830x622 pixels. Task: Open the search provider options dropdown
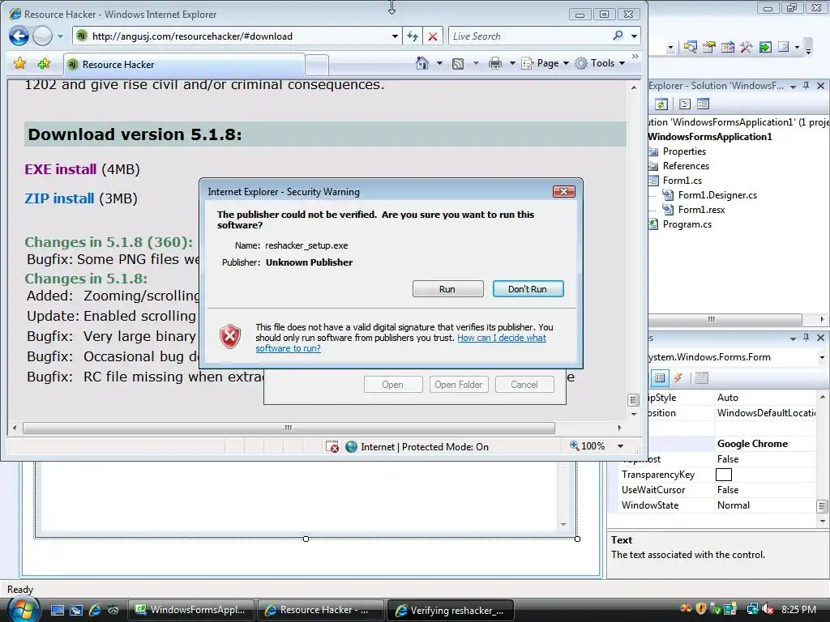[634, 36]
